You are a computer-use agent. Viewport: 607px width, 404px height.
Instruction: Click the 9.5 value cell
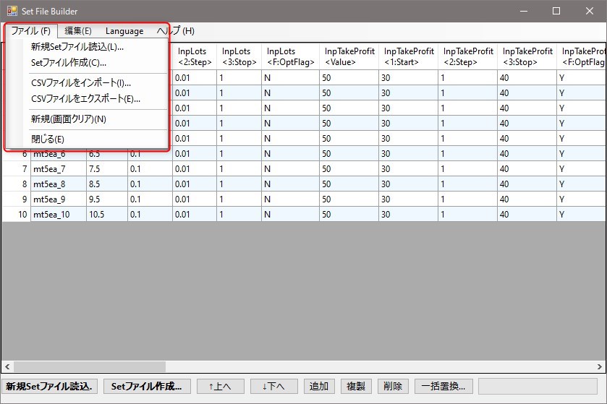(107, 199)
